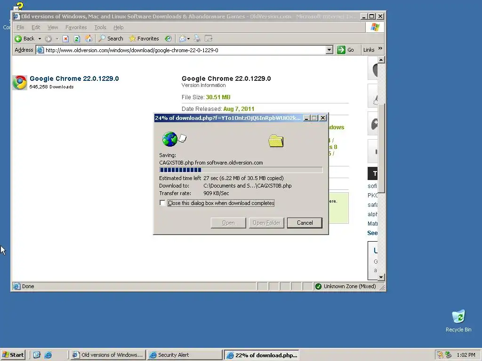Click the Done status bar text
This screenshot has width=482, height=361.
coord(28,286)
